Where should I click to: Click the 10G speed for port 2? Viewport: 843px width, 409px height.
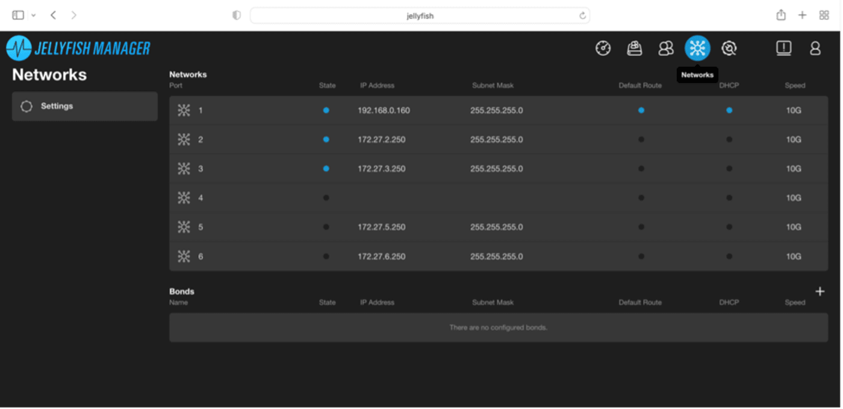(x=794, y=140)
